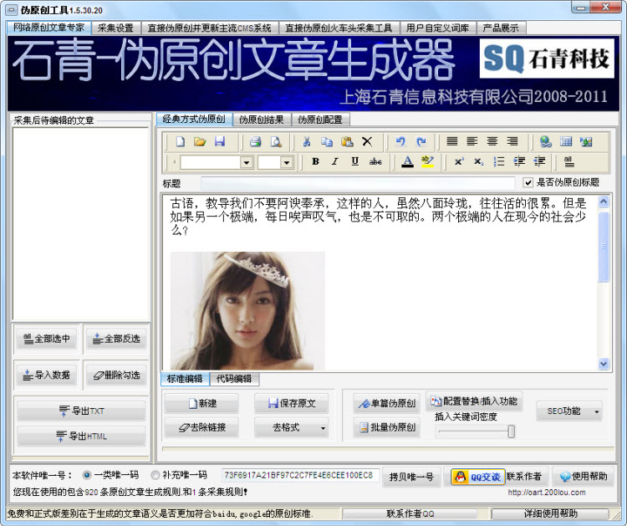Apply subscript formatting
Viewport: 627px width, 526px height.
tap(479, 161)
